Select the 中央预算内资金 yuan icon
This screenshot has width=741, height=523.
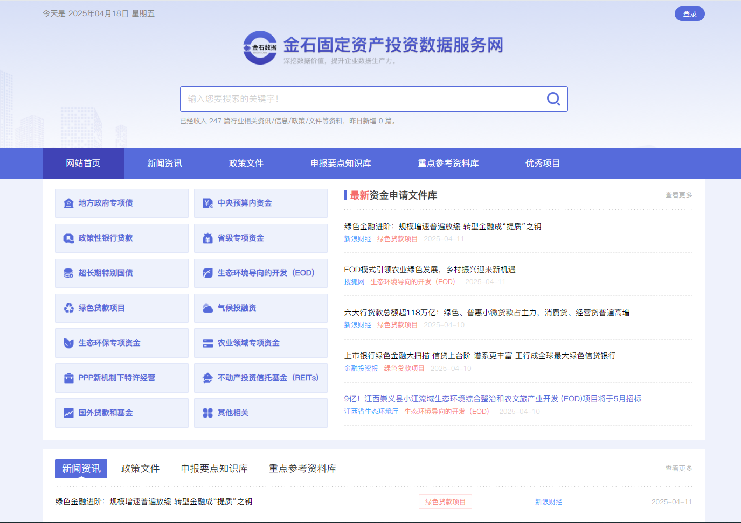[207, 203]
